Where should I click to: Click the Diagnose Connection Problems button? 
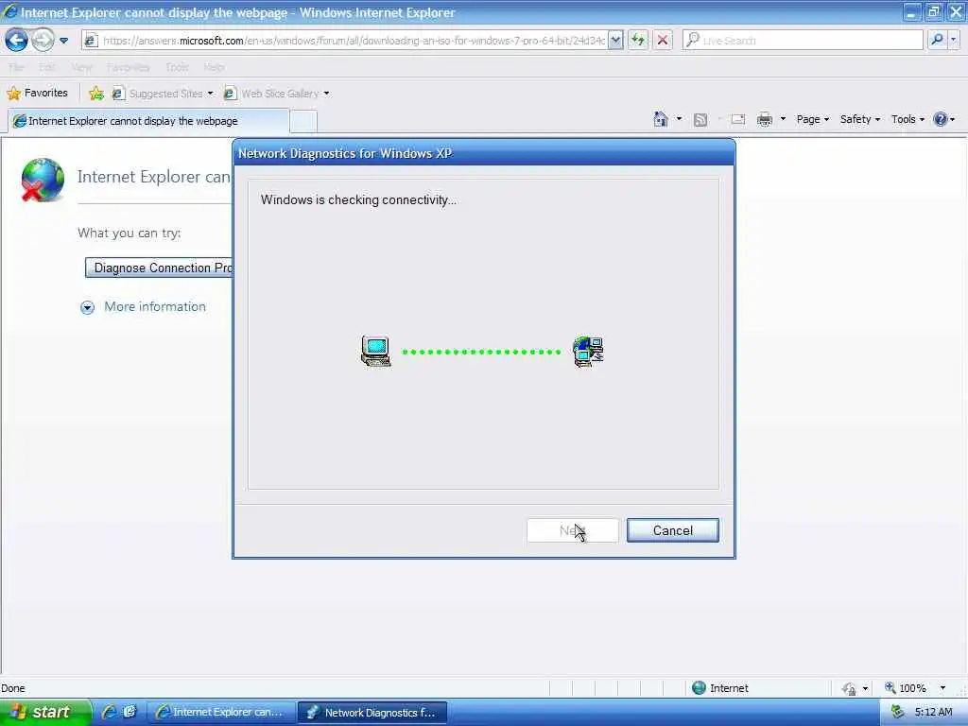pyautogui.click(x=159, y=268)
